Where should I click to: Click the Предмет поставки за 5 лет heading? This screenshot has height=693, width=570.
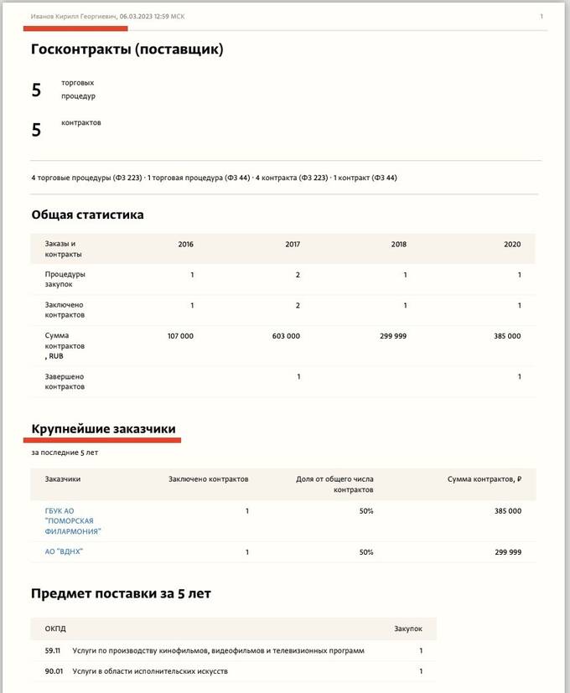coord(121,593)
